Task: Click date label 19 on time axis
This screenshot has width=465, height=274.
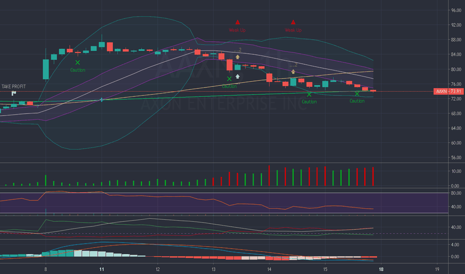Action: pos(437,269)
